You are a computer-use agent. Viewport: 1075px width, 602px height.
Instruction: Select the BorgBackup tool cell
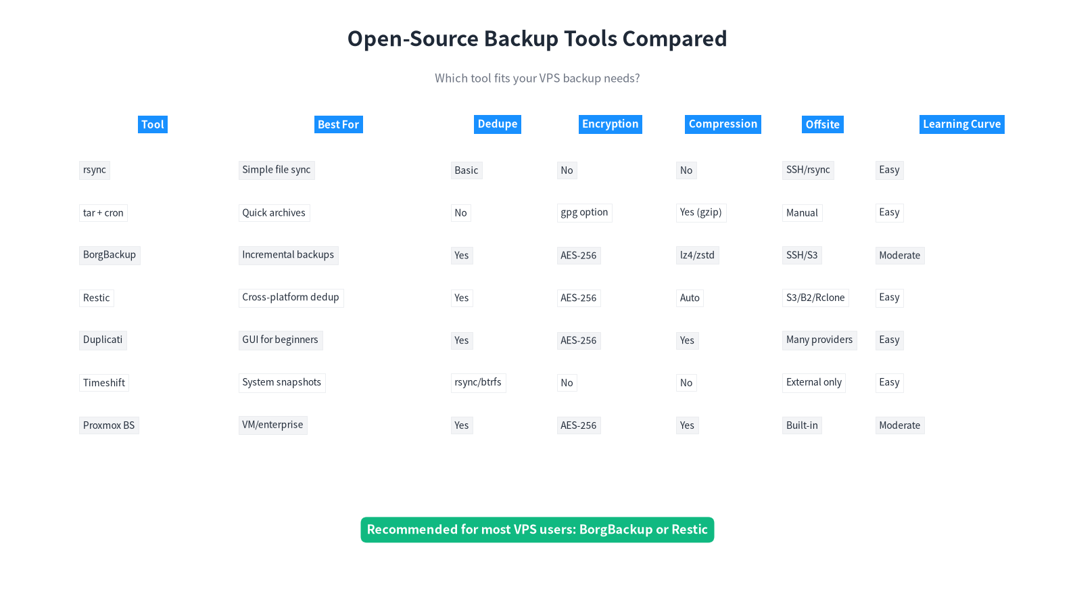(110, 255)
